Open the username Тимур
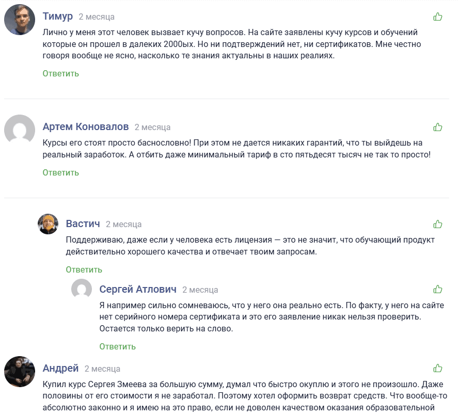This screenshot has height=415, width=459. coord(57,17)
